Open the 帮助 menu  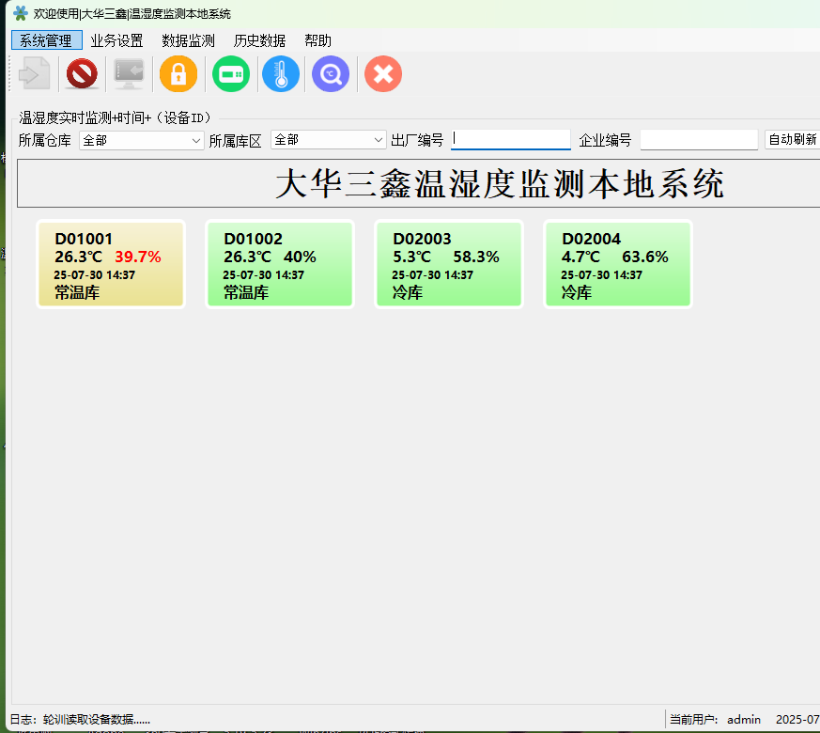(x=317, y=40)
